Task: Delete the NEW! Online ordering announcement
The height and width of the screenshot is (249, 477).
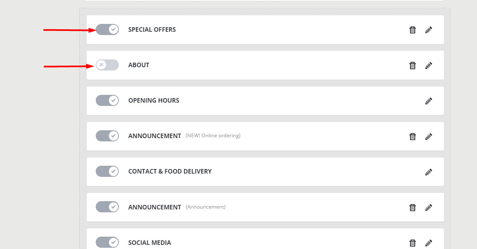Action: point(412,136)
